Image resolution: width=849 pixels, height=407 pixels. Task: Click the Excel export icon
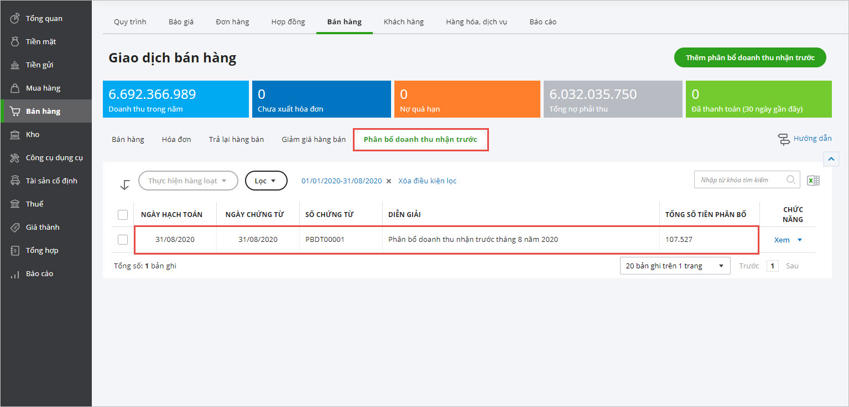pos(813,181)
